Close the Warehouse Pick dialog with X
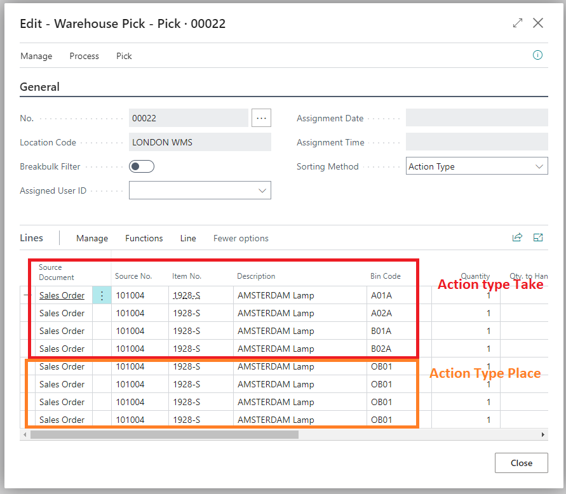This screenshot has width=566, height=494. point(538,23)
